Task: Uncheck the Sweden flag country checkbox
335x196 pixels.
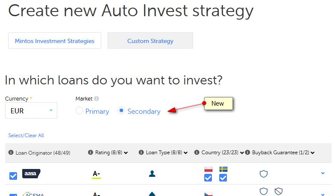Action: pos(223,178)
